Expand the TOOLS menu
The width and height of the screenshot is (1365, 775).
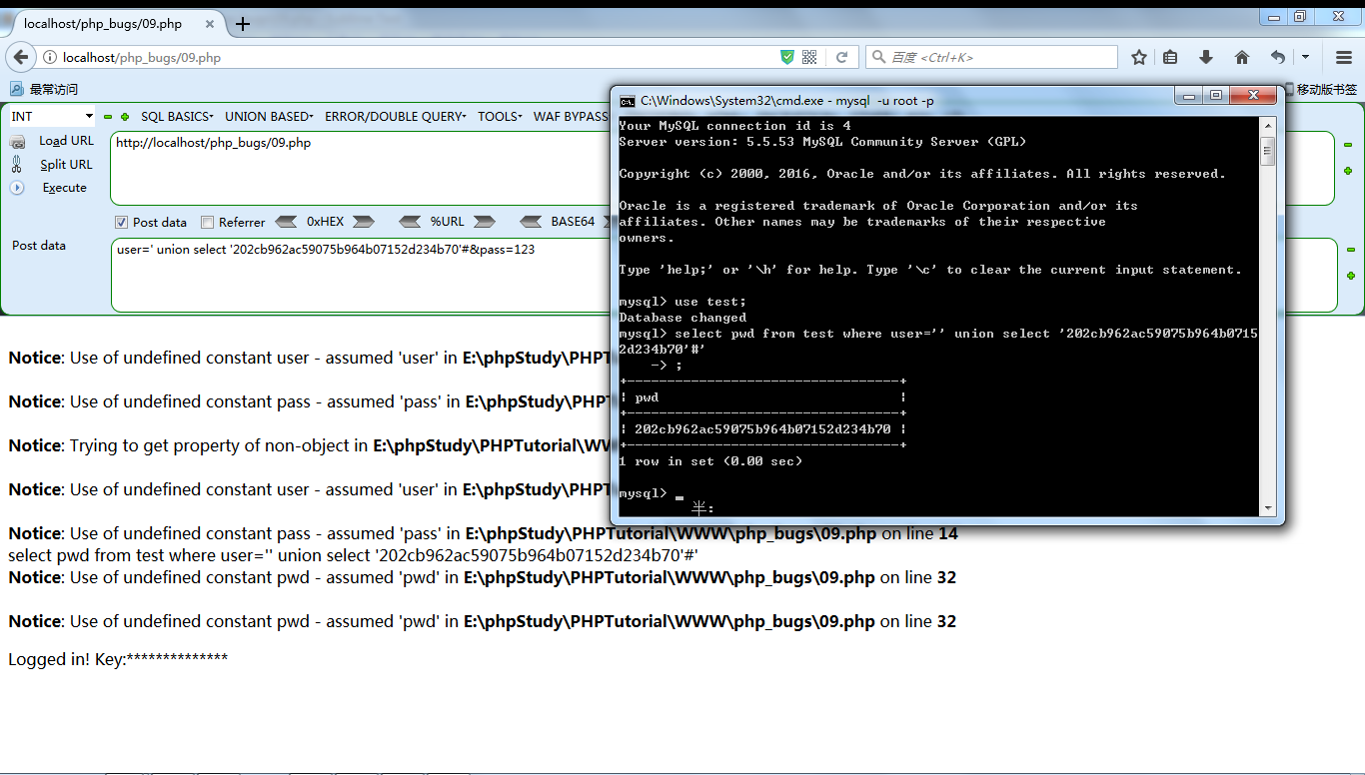point(500,117)
